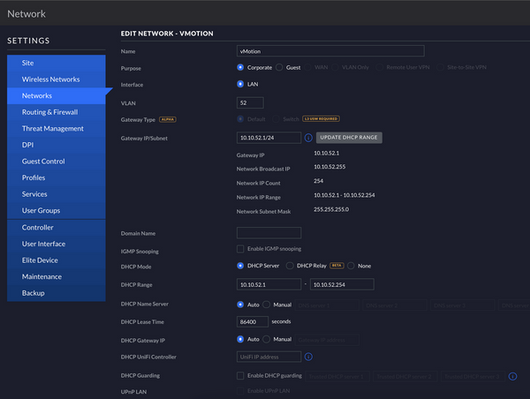Choose DHCP Relay mode
Screen dimensions: 530x399
[290, 266]
